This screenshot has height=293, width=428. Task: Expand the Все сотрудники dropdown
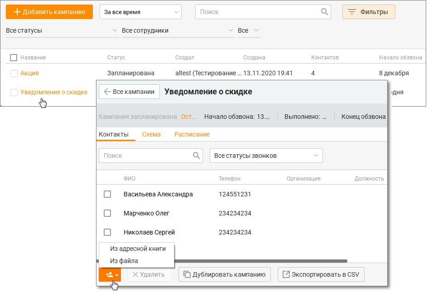click(178, 30)
